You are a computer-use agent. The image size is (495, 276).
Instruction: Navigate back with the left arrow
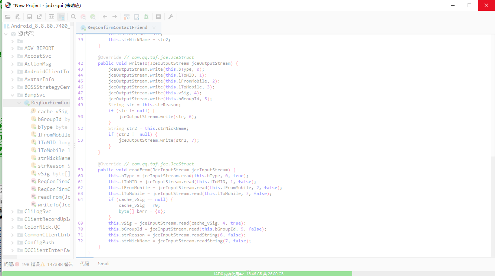(105, 17)
